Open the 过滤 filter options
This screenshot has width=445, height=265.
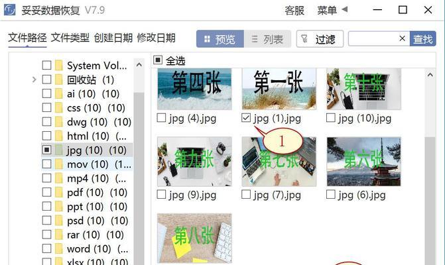(320, 39)
